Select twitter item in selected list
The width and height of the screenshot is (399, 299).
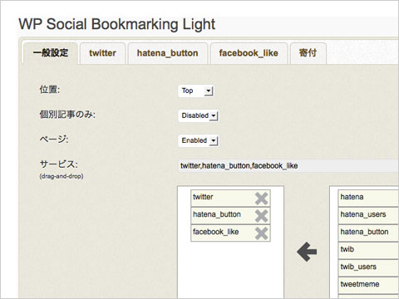click(230, 199)
